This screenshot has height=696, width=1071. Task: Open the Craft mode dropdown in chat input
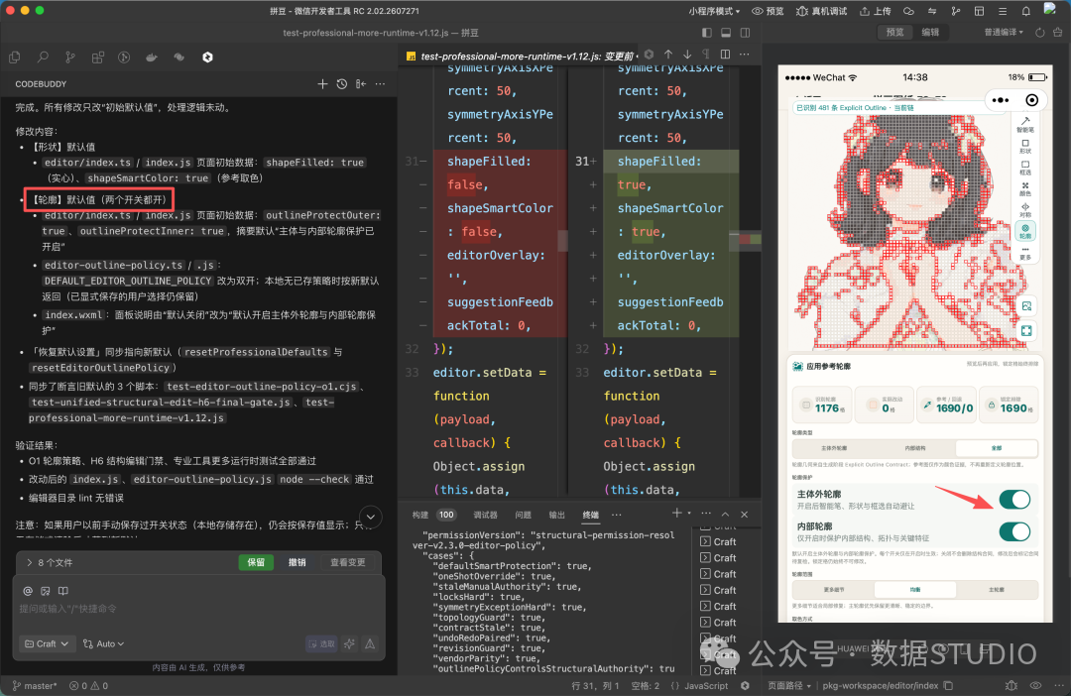pyautogui.click(x=47, y=643)
